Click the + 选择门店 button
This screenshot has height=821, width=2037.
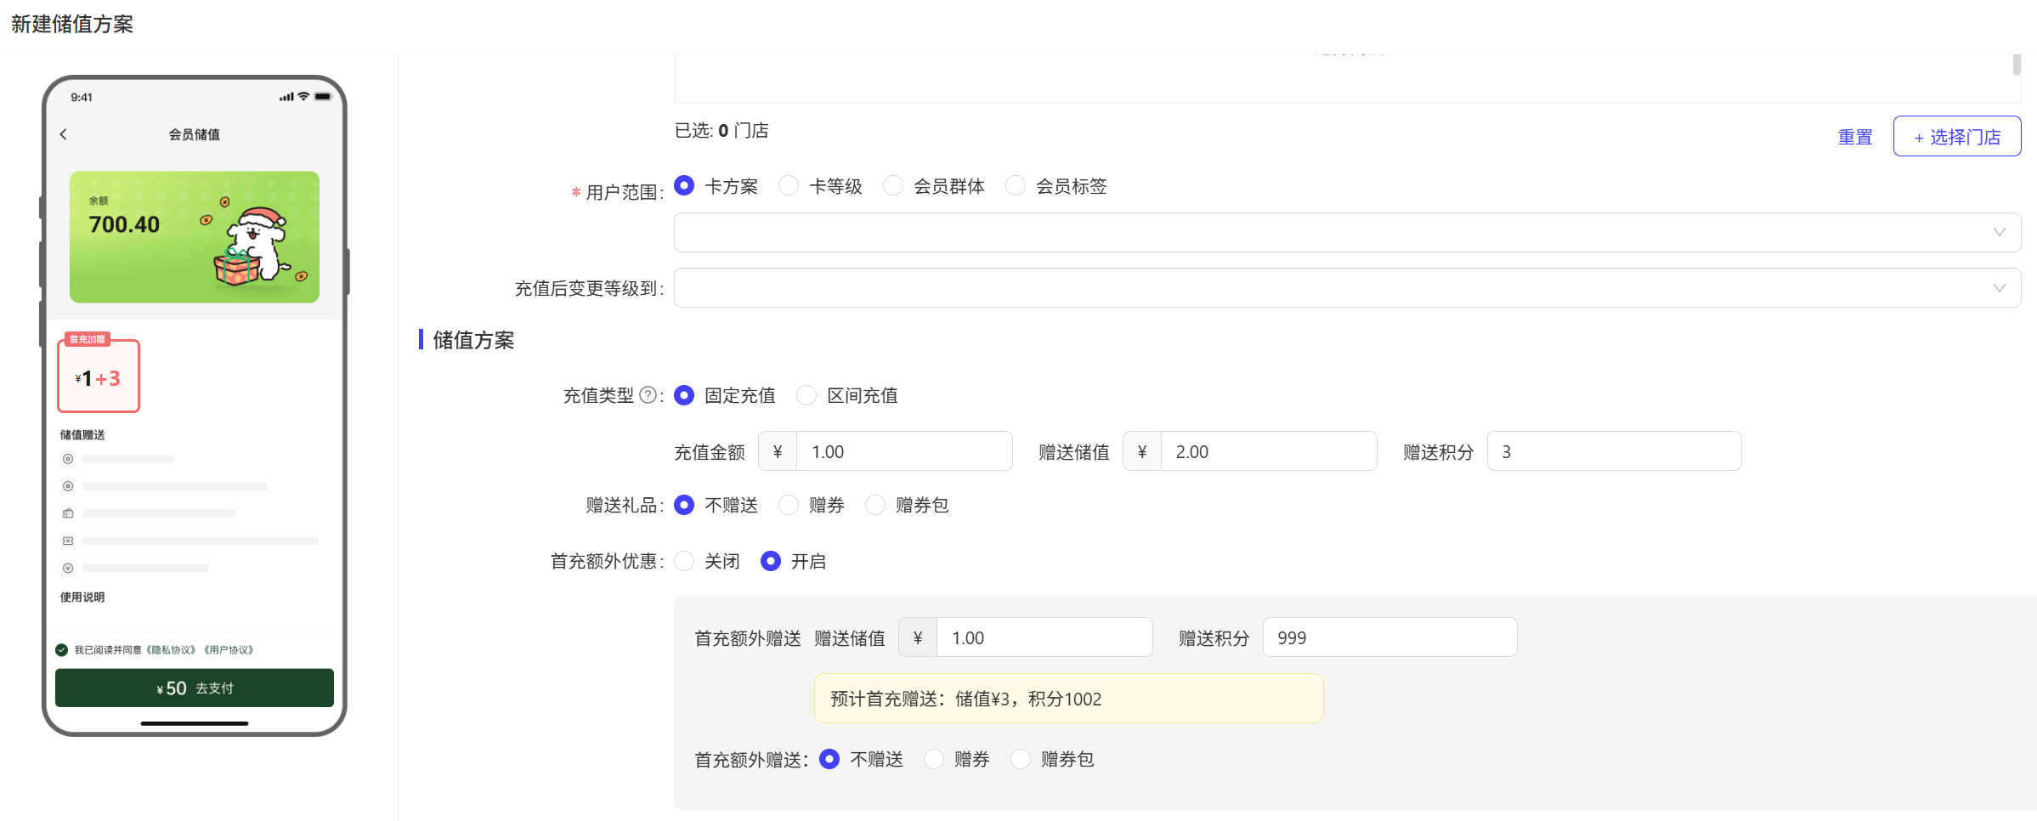(1956, 137)
